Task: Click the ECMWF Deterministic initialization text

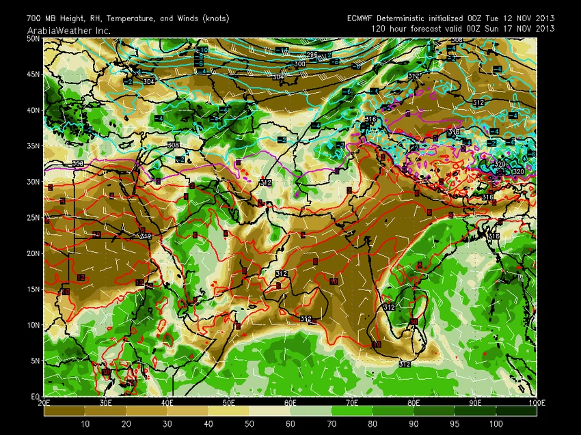Action: 450,18
